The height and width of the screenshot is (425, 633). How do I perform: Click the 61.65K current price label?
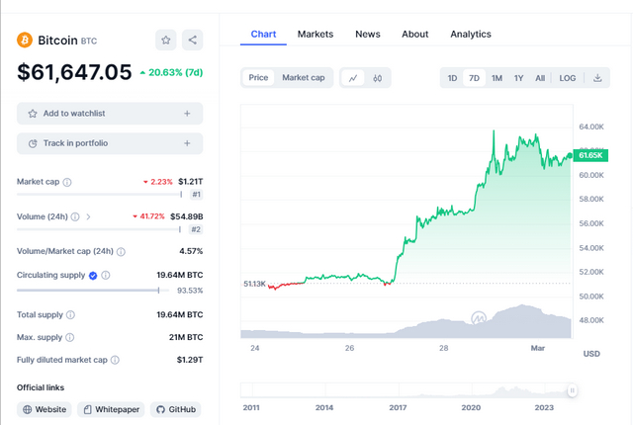coord(590,155)
